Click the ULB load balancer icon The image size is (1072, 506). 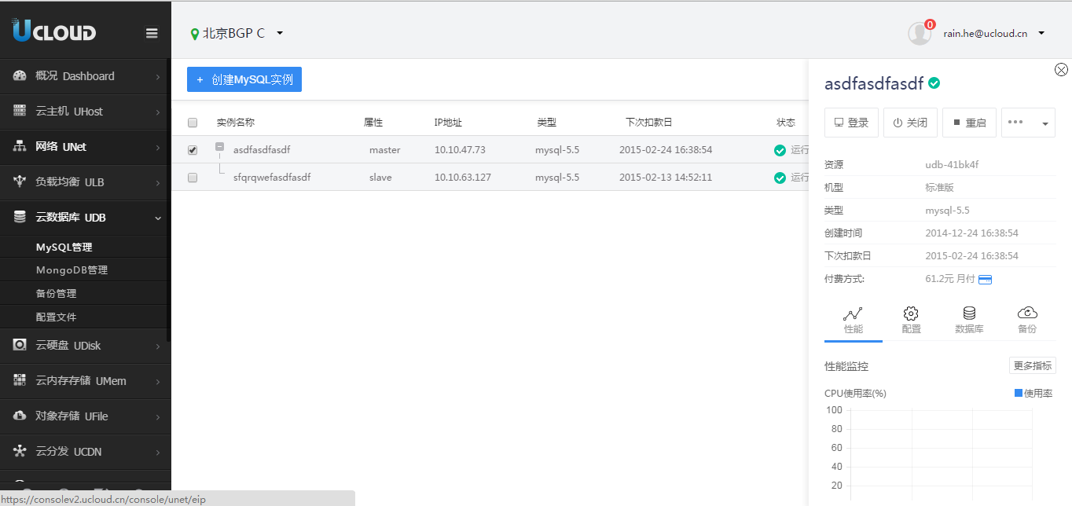pos(20,181)
